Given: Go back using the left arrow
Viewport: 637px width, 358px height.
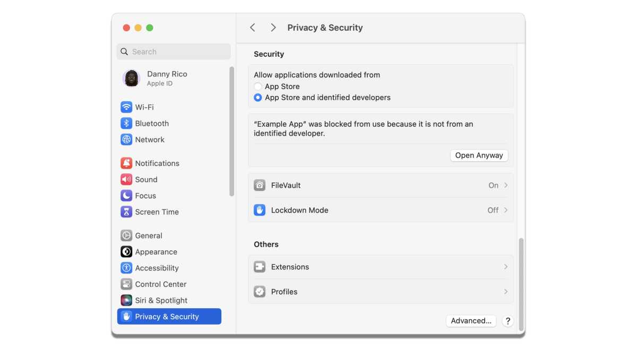Looking at the screenshot, I should pos(253,28).
